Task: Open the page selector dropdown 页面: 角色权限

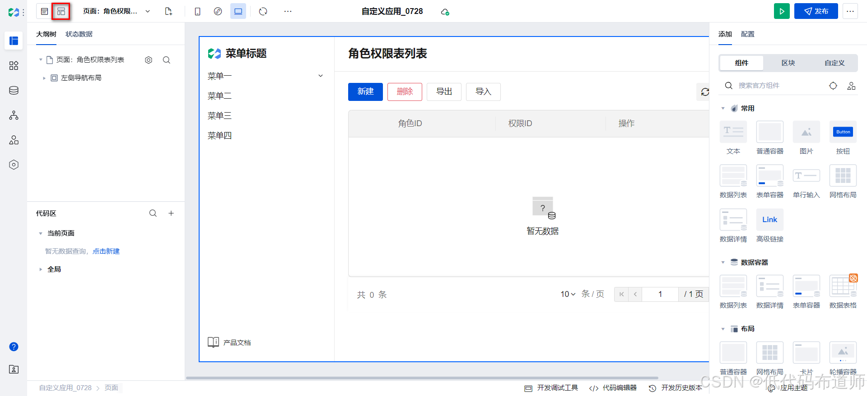Action: [x=117, y=11]
